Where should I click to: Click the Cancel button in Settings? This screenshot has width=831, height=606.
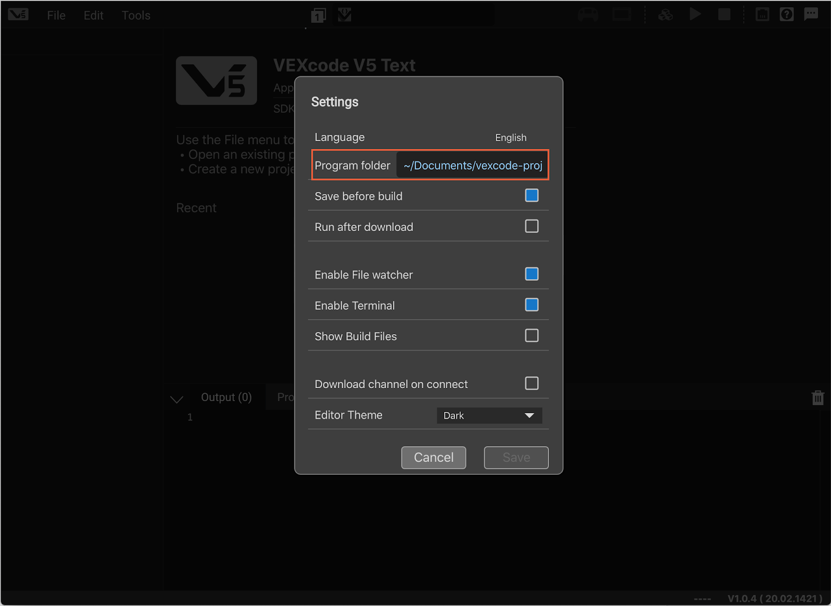[x=433, y=457]
